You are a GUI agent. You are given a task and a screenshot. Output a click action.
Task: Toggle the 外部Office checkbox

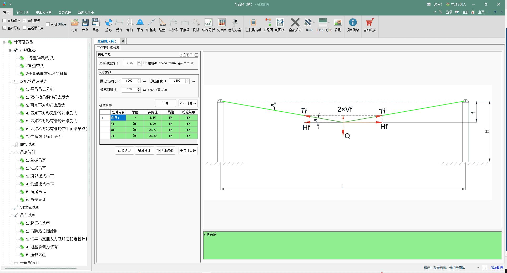(x=48, y=24)
